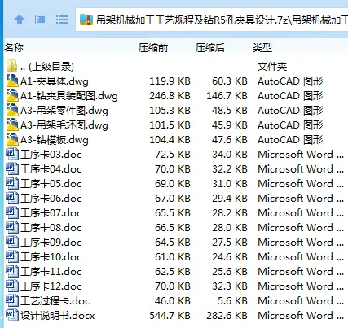Click the 101.5 KB original size value

click(170, 125)
